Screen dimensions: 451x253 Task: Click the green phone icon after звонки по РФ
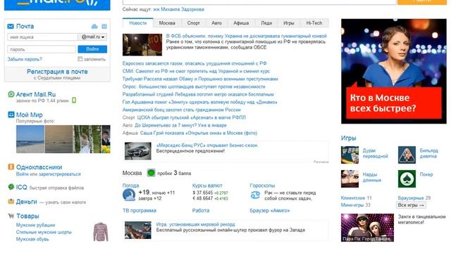[74, 100]
